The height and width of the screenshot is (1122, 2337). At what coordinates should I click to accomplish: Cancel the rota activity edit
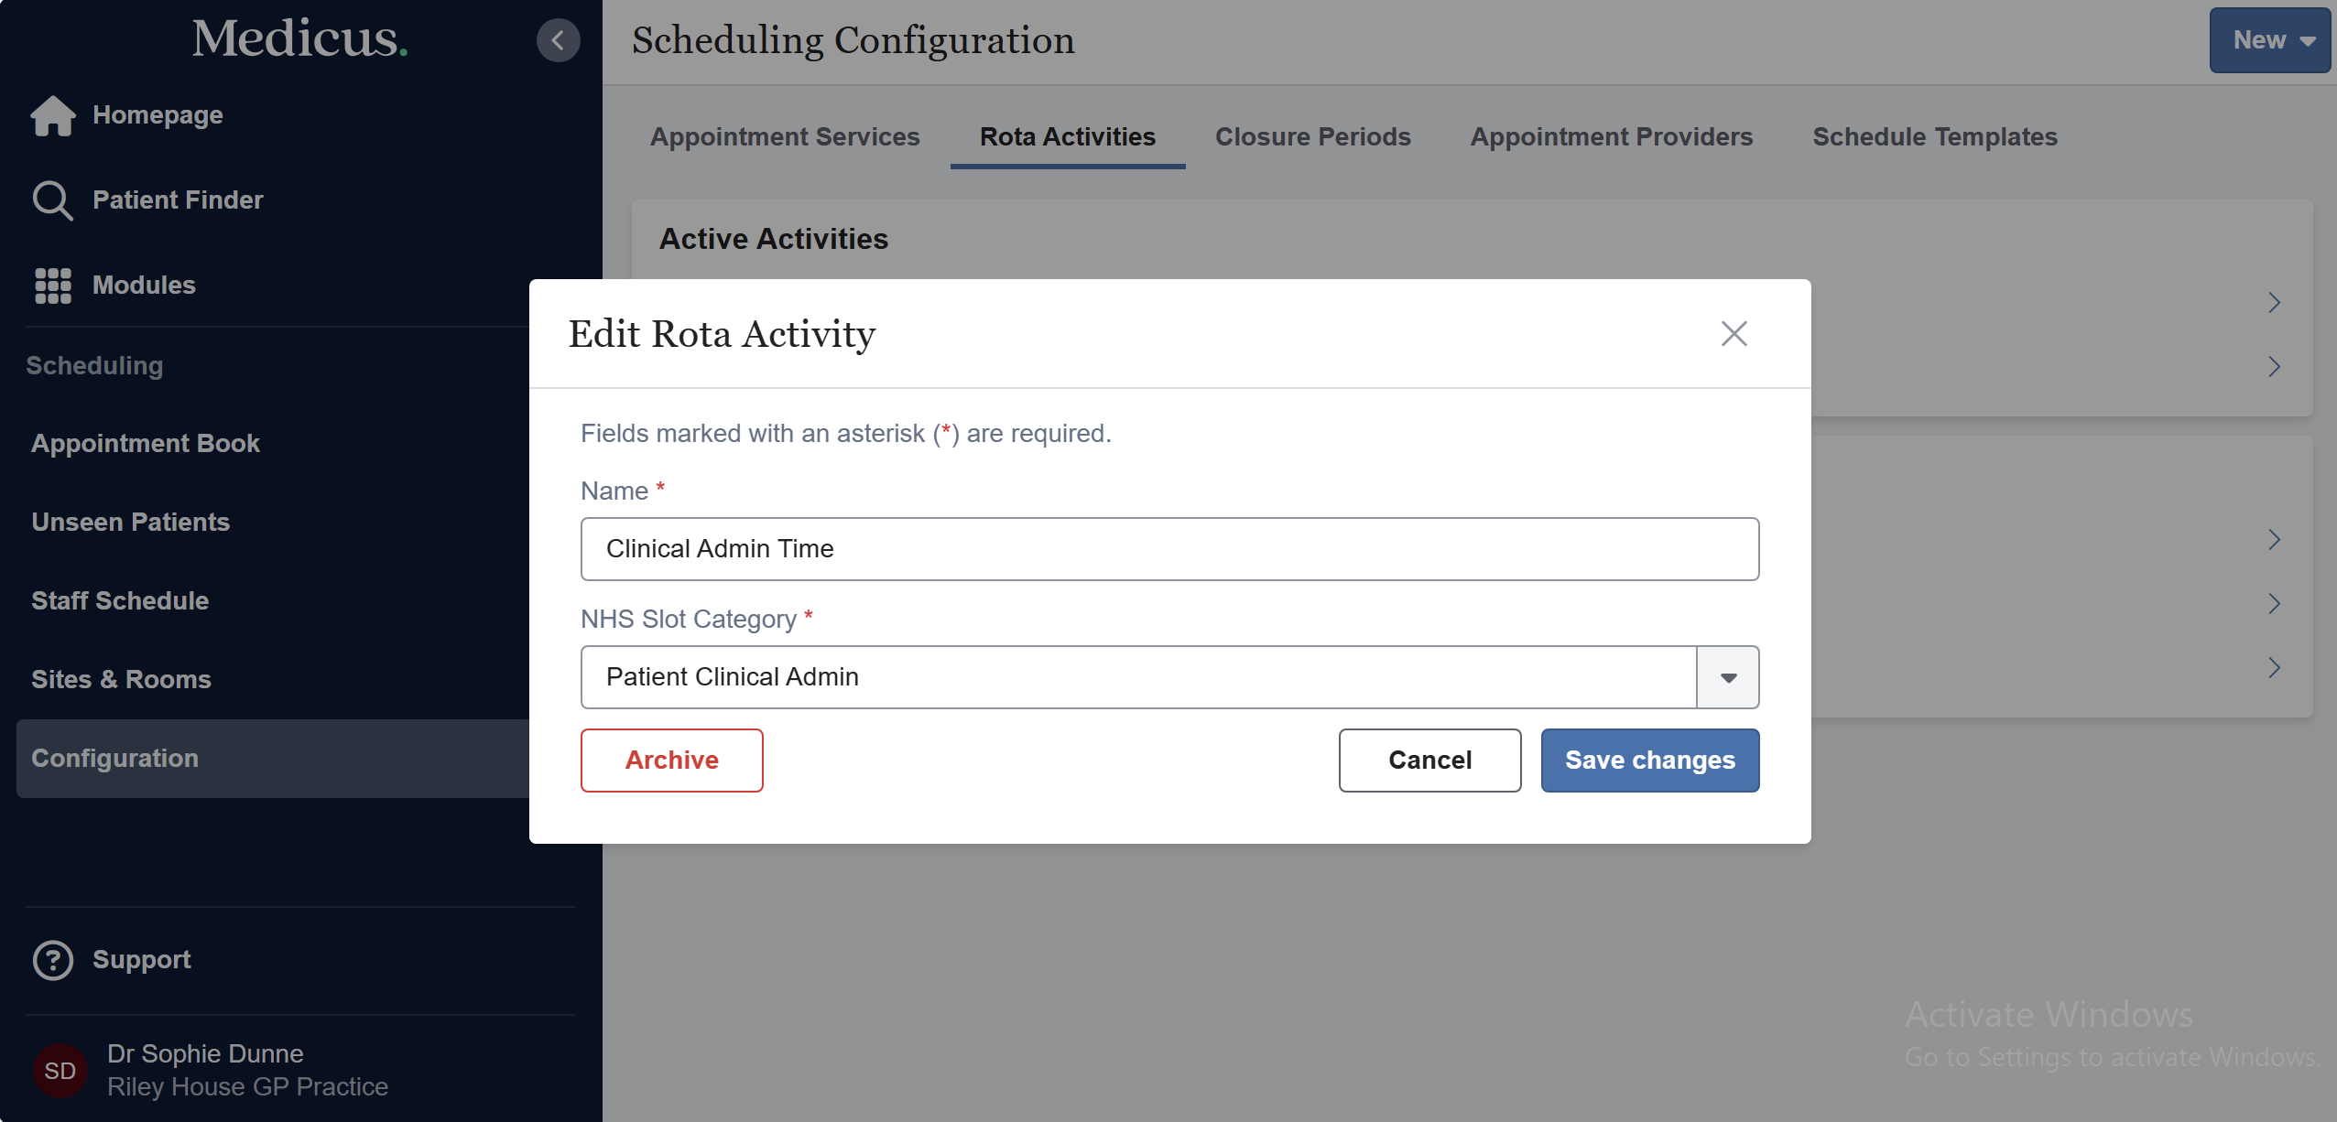point(1429,760)
